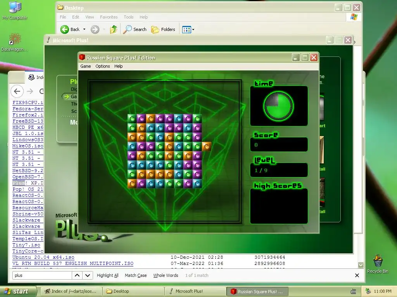Open the MikeOS.iso link

(x=28, y=146)
